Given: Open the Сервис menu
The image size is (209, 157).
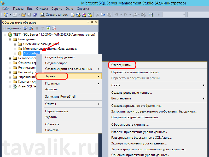Looking at the screenshot, I should [57, 9].
